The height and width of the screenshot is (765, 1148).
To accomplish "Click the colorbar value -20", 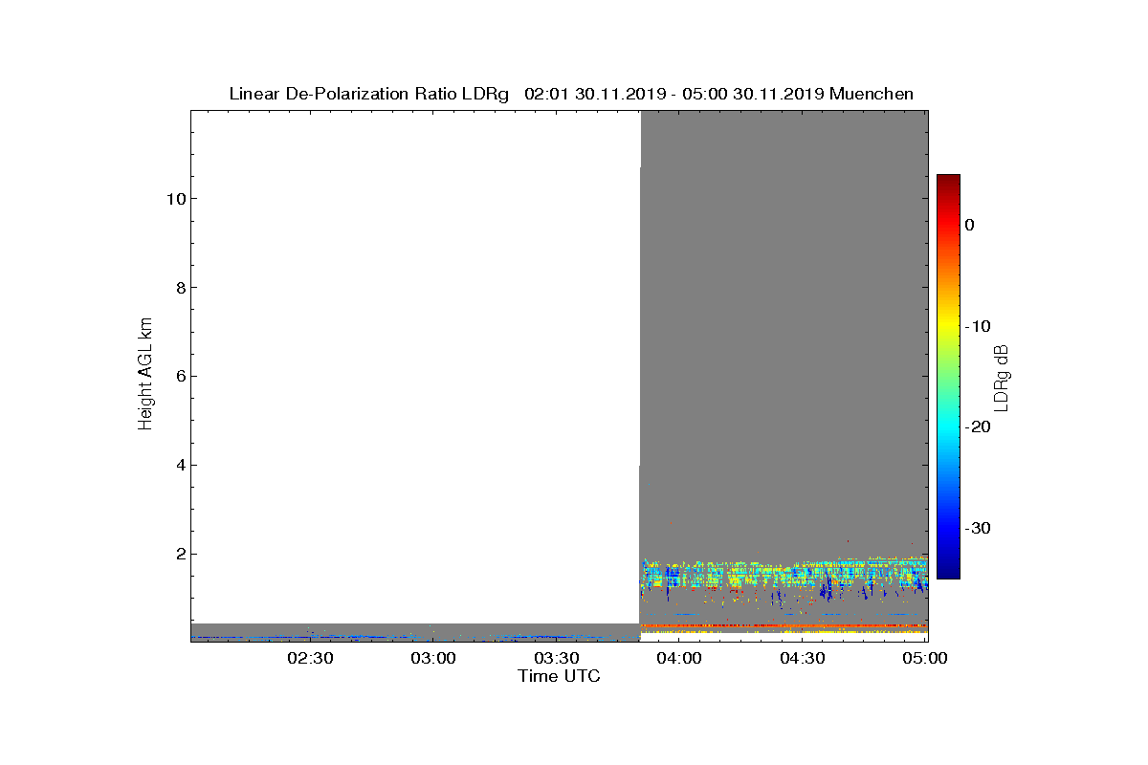I will pyautogui.click(x=978, y=427).
